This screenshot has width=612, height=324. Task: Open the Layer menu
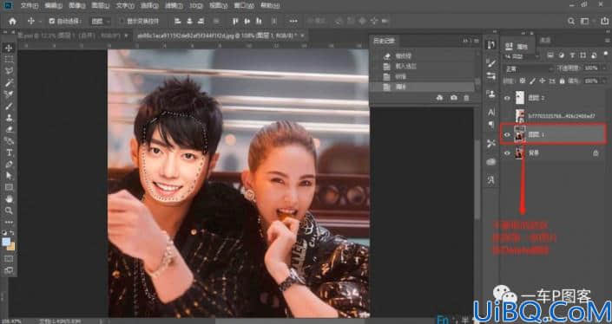[x=101, y=5]
